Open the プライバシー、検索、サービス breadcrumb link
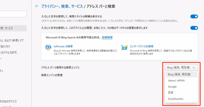The width and height of the screenshot is (204, 107). (62, 6)
